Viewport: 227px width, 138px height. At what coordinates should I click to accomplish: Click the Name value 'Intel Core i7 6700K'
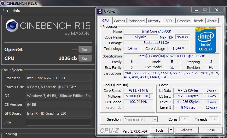(156, 31)
